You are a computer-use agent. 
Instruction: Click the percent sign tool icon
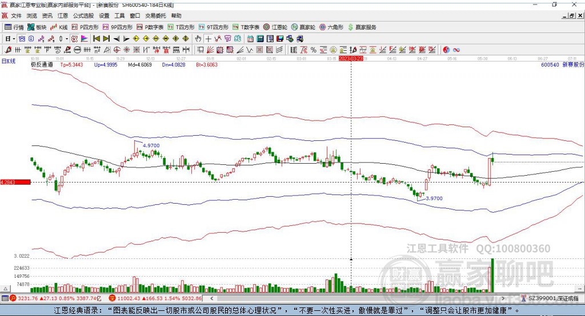314,50
